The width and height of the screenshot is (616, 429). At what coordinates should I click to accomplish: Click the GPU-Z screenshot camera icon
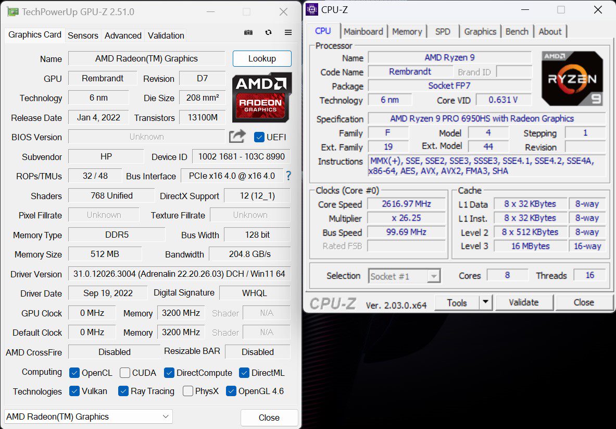tap(248, 32)
